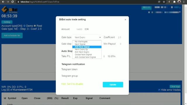Click the Comment column header
187x105 pixels.
pyautogui.click(x=105, y=98)
